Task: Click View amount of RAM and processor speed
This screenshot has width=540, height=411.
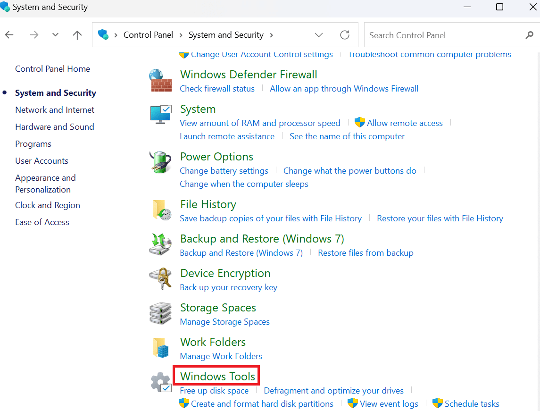Action: tap(260, 123)
